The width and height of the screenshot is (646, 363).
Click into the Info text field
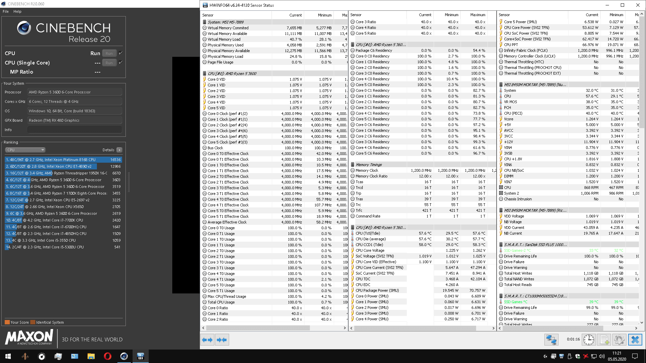click(x=75, y=130)
